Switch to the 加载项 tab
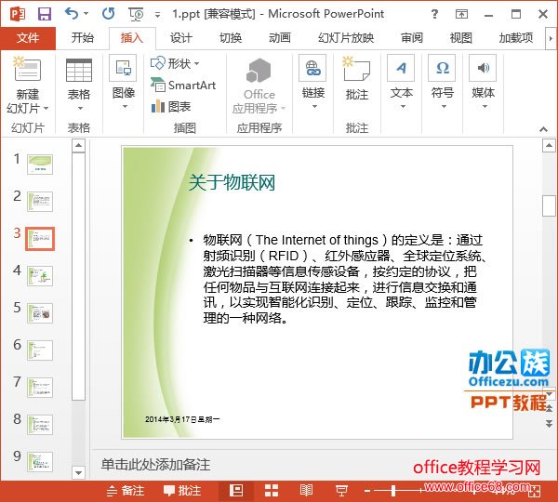 coord(515,38)
